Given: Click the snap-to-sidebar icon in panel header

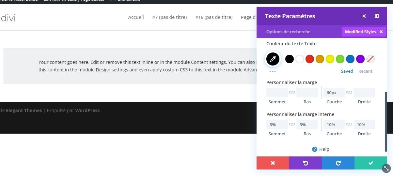Looking at the screenshot, I should point(376,16).
